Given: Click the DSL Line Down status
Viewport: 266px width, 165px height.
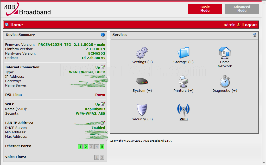Looking at the screenshot, I should 100,95.
